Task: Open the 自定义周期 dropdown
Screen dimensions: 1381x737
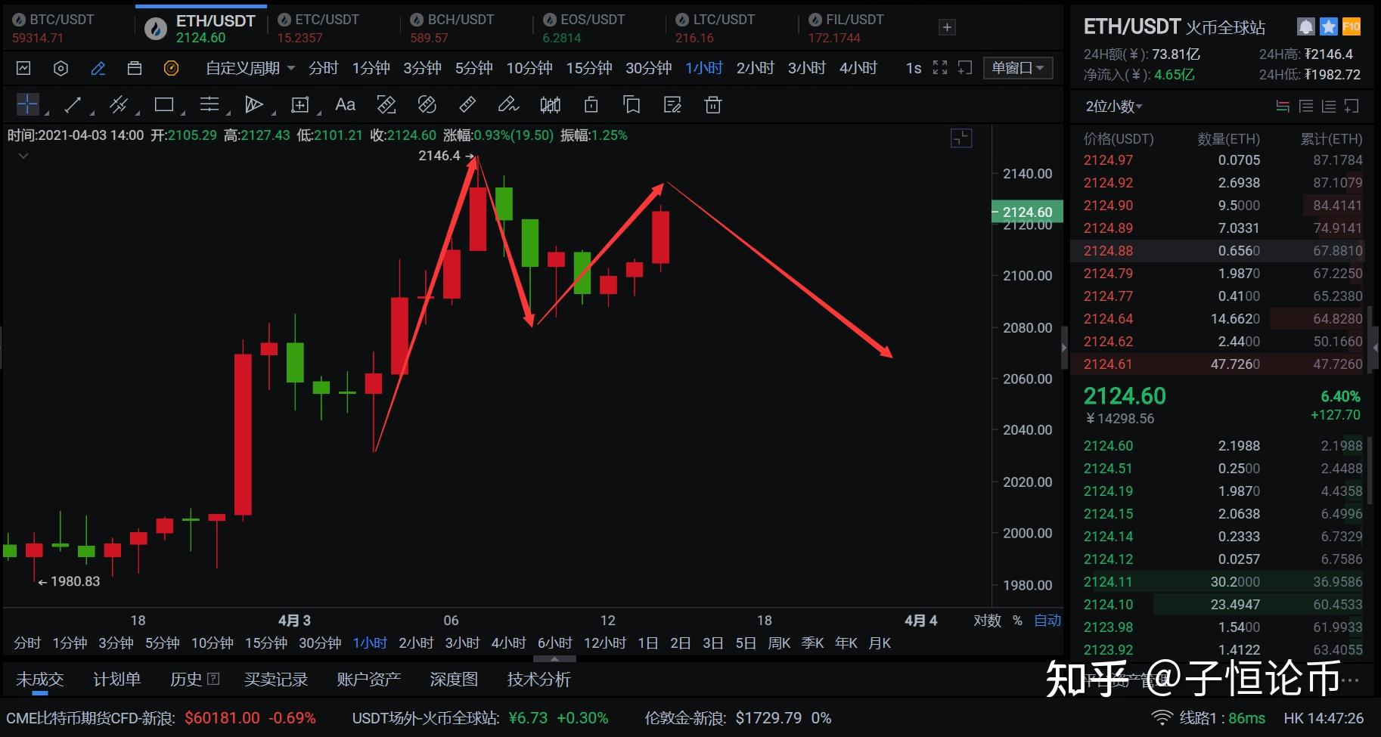Action: [x=250, y=69]
